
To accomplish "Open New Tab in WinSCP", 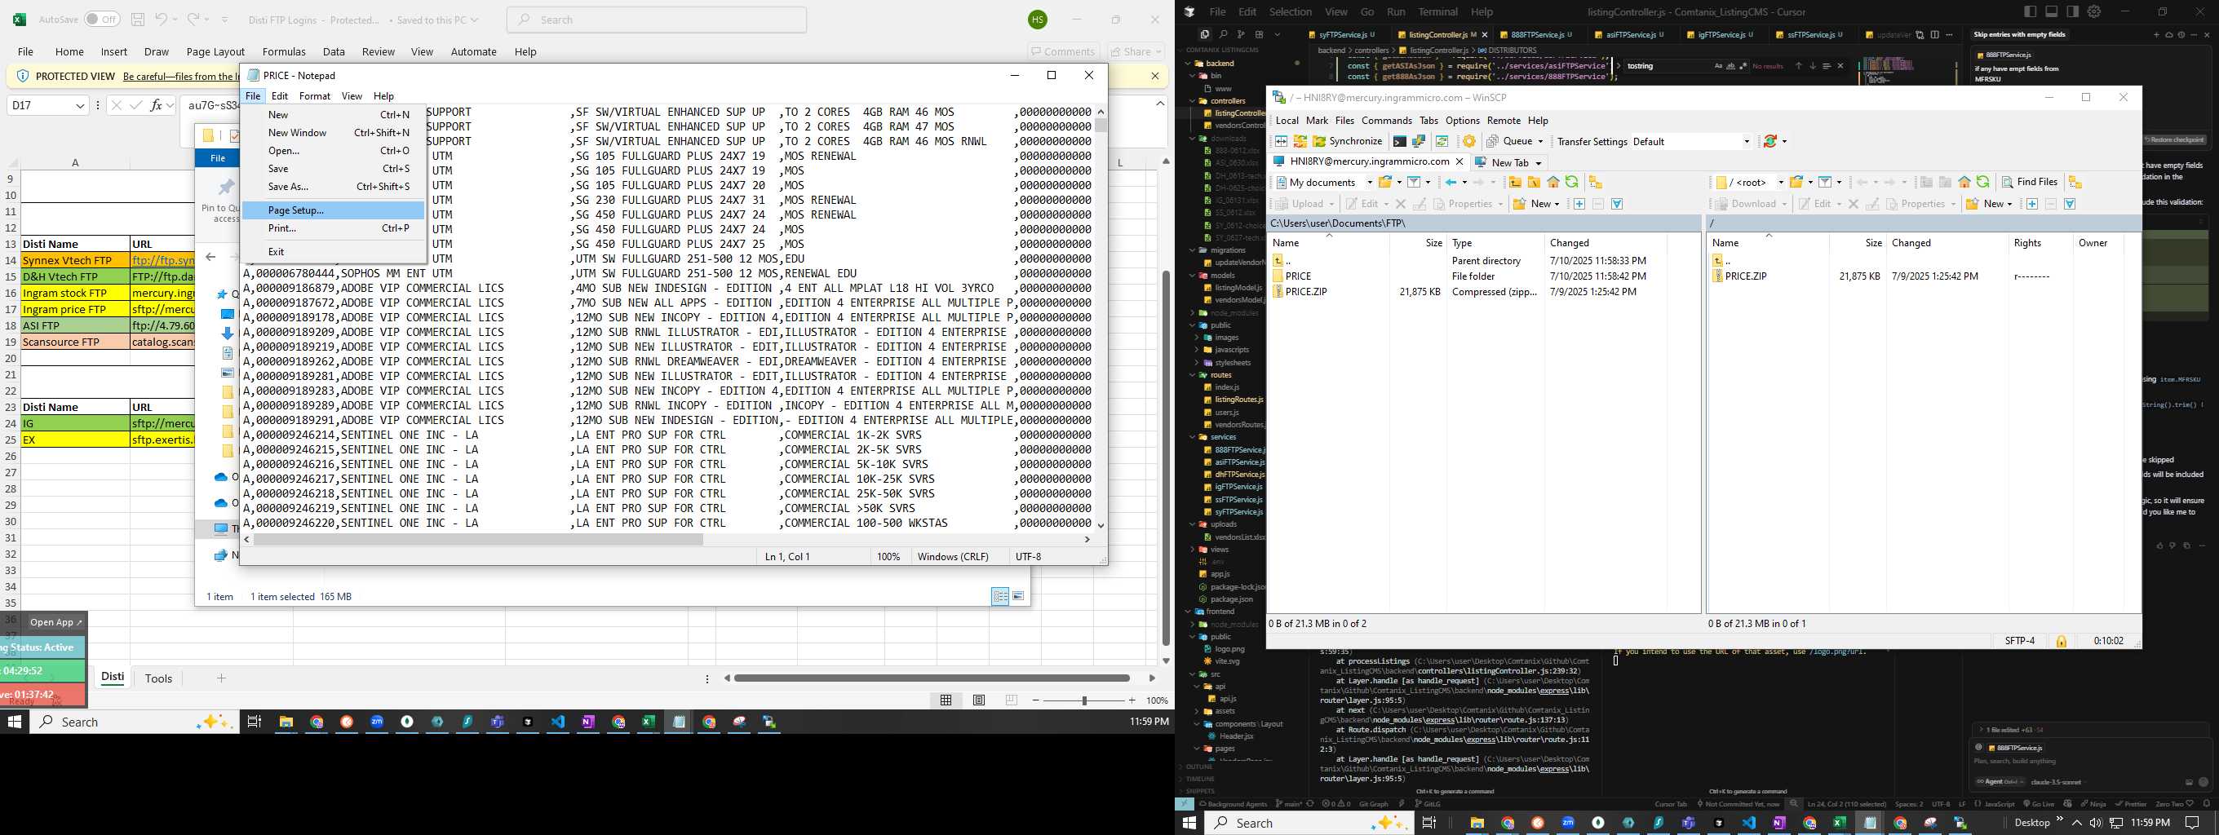I will click(x=1508, y=163).
